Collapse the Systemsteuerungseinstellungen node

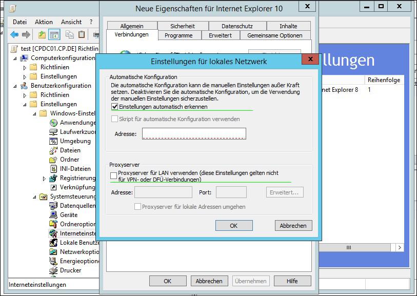[34, 197]
